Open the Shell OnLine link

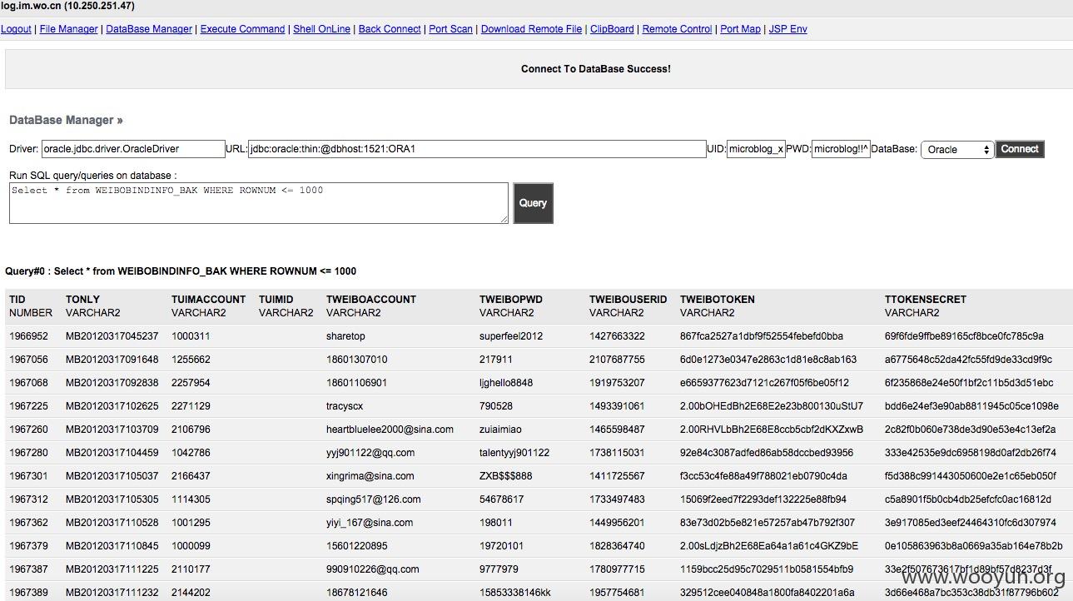tap(321, 29)
